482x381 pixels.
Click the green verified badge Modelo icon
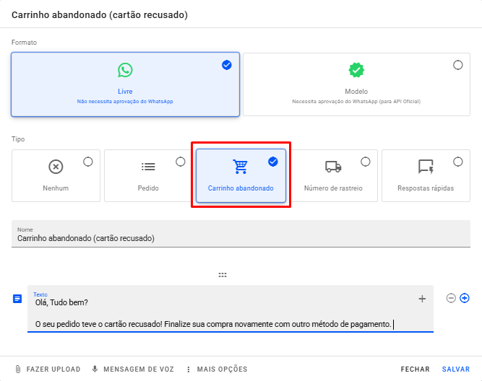356,70
